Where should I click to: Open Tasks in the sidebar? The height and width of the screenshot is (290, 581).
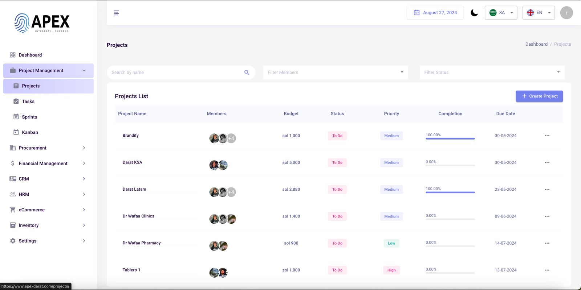28,101
